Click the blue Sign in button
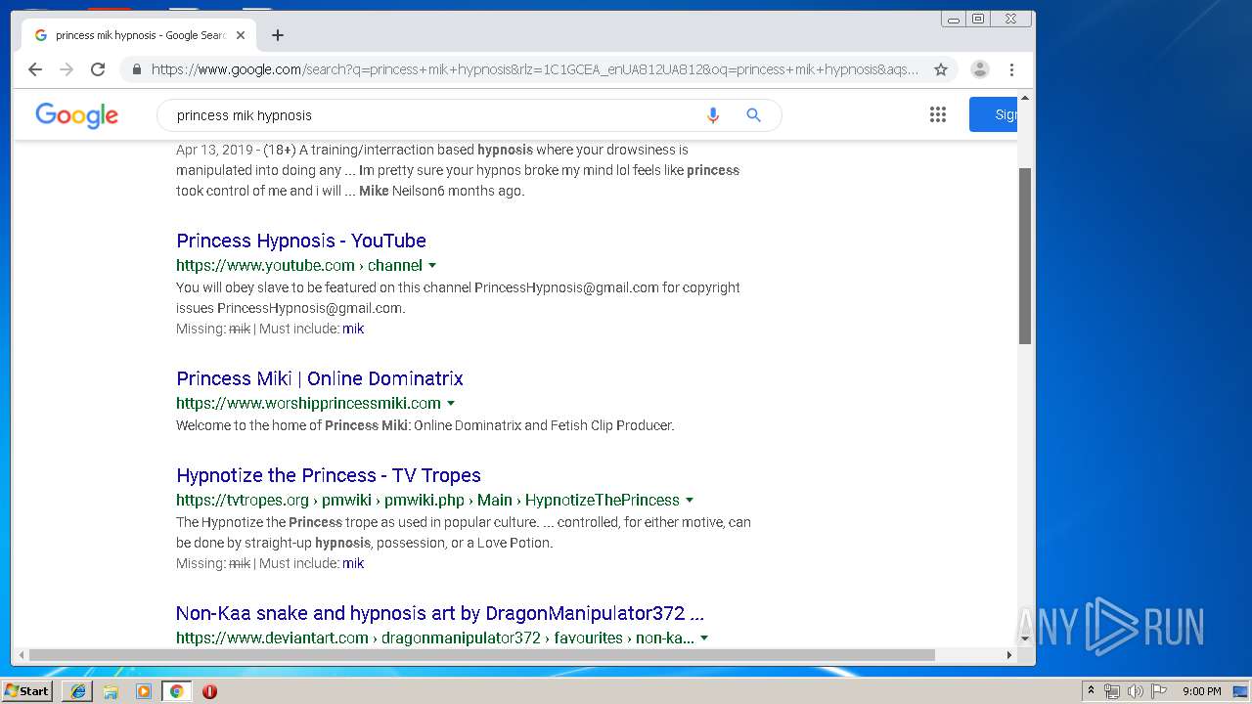Viewport: 1252px width, 704px height. click(994, 114)
